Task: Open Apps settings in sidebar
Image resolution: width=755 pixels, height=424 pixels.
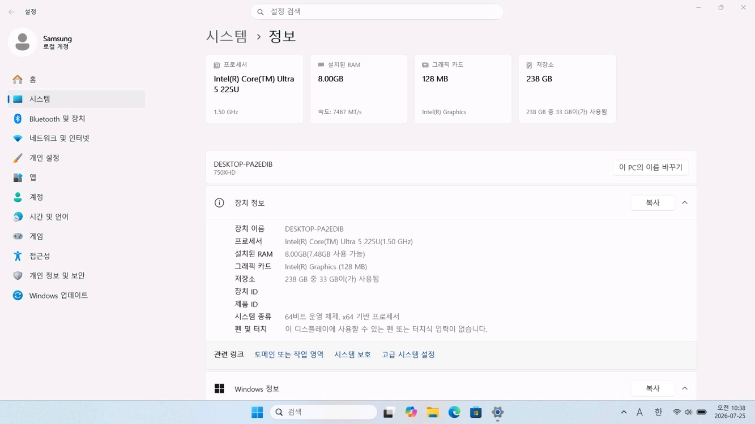Action: (76, 178)
